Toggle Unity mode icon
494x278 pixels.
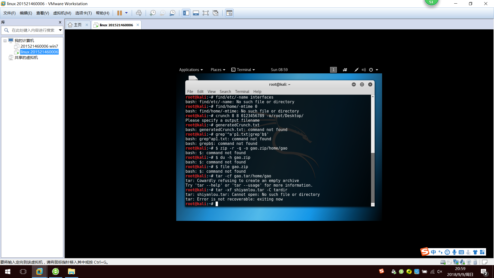click(x=216, y=13)
